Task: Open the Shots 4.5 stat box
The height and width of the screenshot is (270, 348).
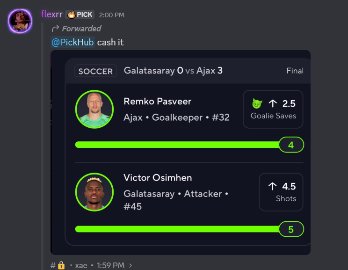Action: [x=281, y=192]
